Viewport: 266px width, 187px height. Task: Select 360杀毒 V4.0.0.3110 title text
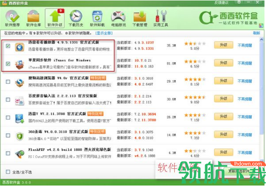pyautogui.click(x=58, y=132)
